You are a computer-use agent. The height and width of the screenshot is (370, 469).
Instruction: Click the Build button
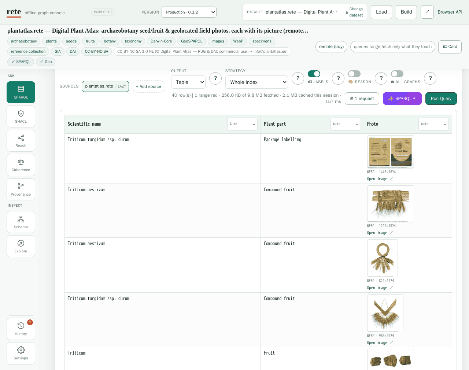(406, 12)
